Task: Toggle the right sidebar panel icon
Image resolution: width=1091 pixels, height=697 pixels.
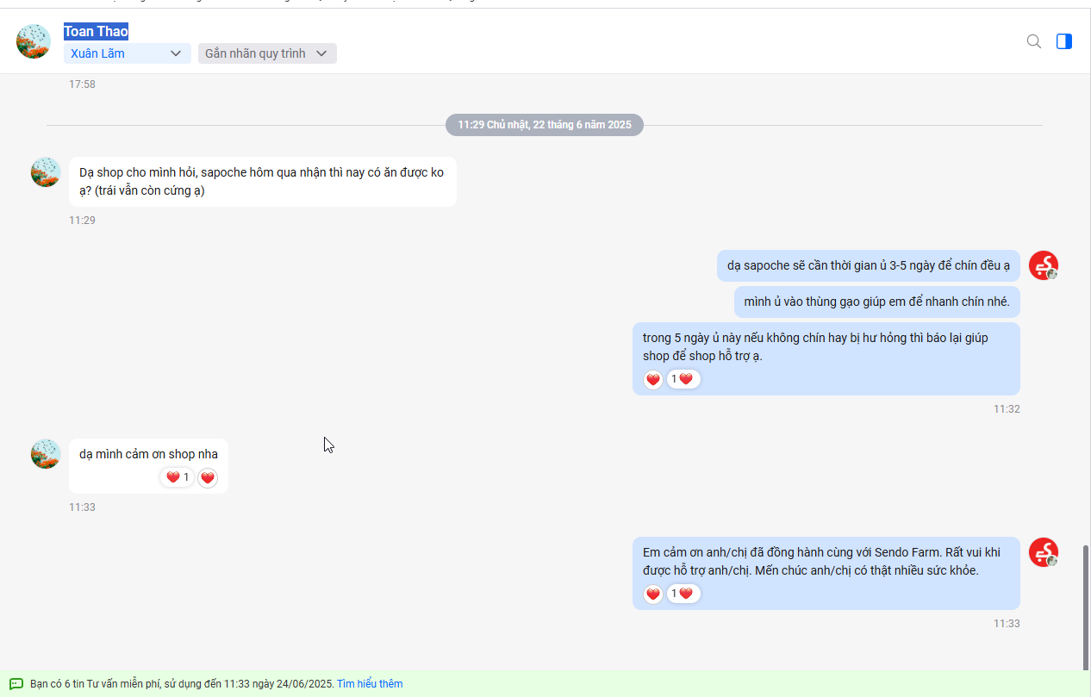Action: pyautogui.click(x=1064, y=41)
